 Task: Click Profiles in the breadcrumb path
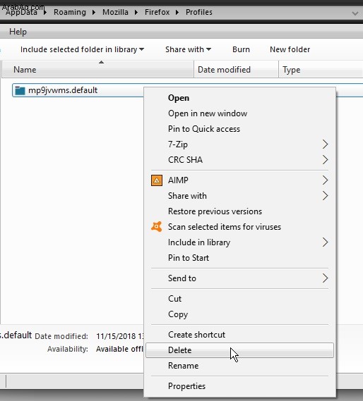(199, 12)
